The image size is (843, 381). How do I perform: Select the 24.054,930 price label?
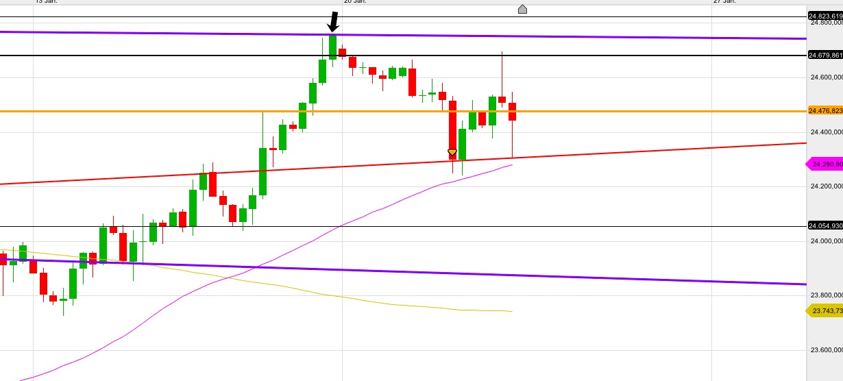pos(826,225)
